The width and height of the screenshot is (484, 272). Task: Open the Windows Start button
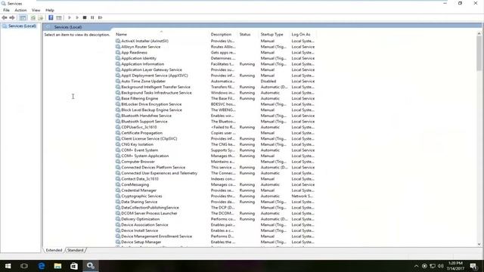click(x=8, y=266)
